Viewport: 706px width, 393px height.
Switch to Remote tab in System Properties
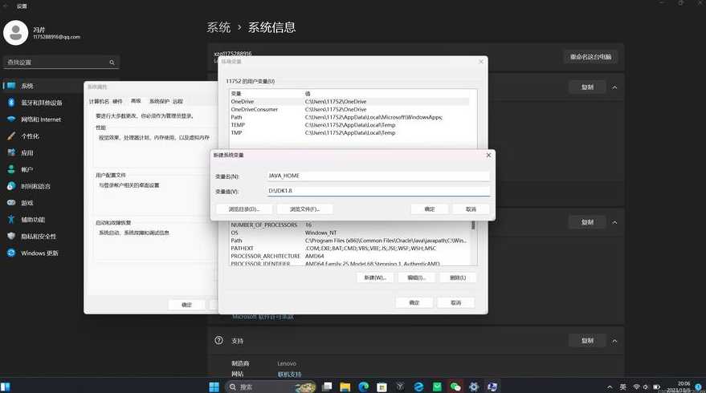tap(178, 102)
